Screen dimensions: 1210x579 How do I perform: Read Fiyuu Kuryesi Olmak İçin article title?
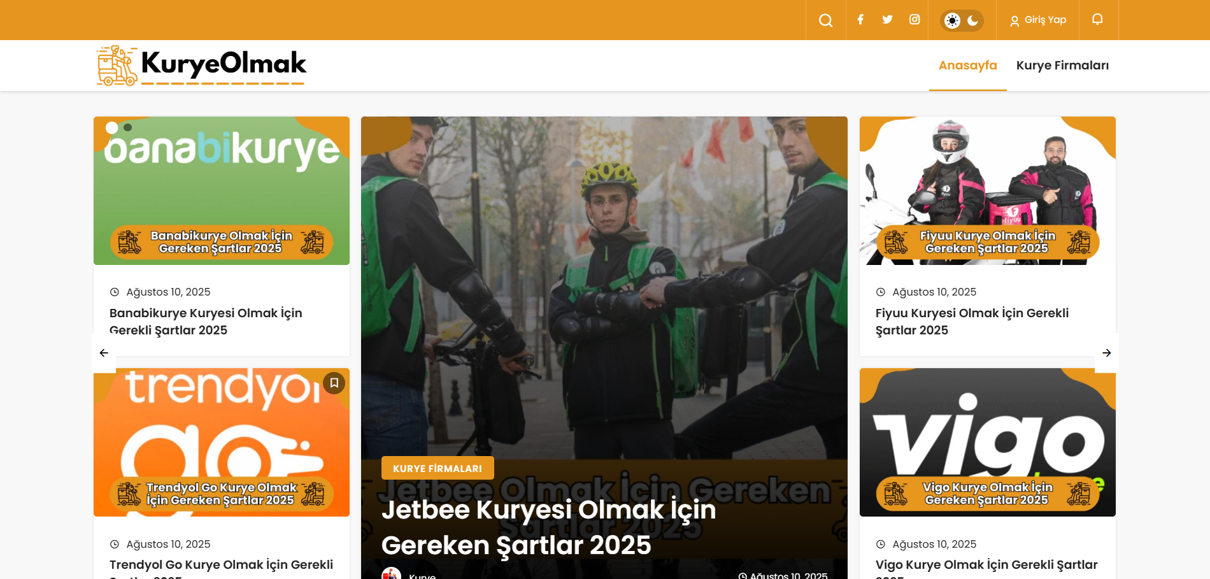click(x=972, y=322)
